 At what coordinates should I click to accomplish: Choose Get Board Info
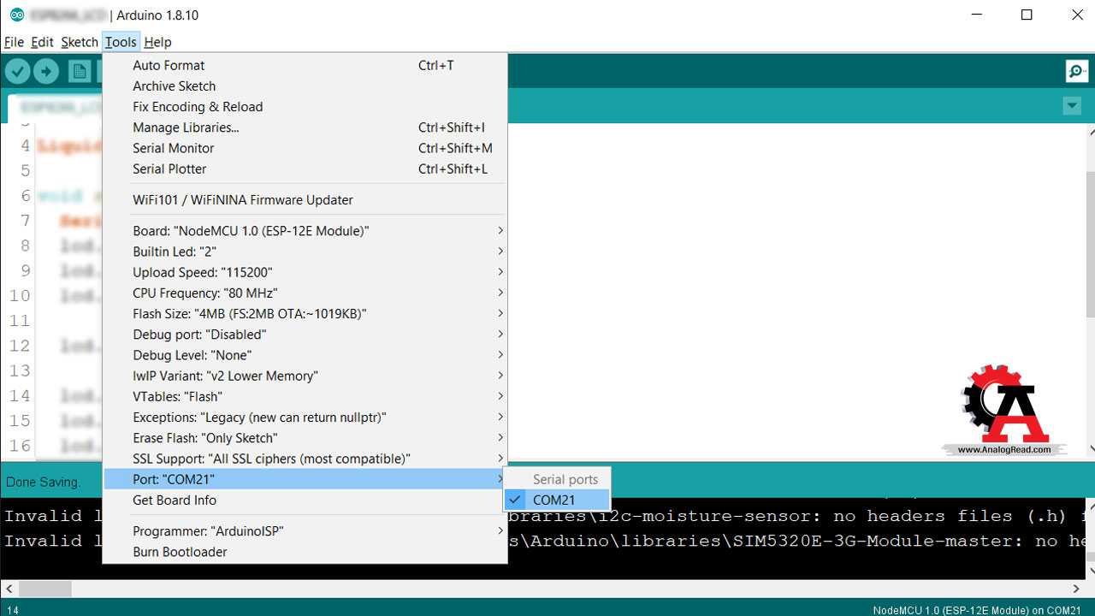pos(305,500)
